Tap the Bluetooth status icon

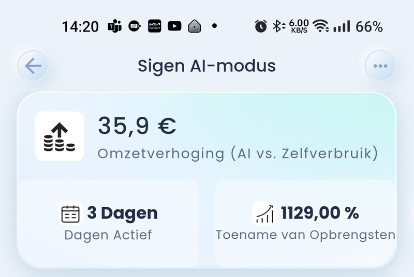[x=279, y=26]
